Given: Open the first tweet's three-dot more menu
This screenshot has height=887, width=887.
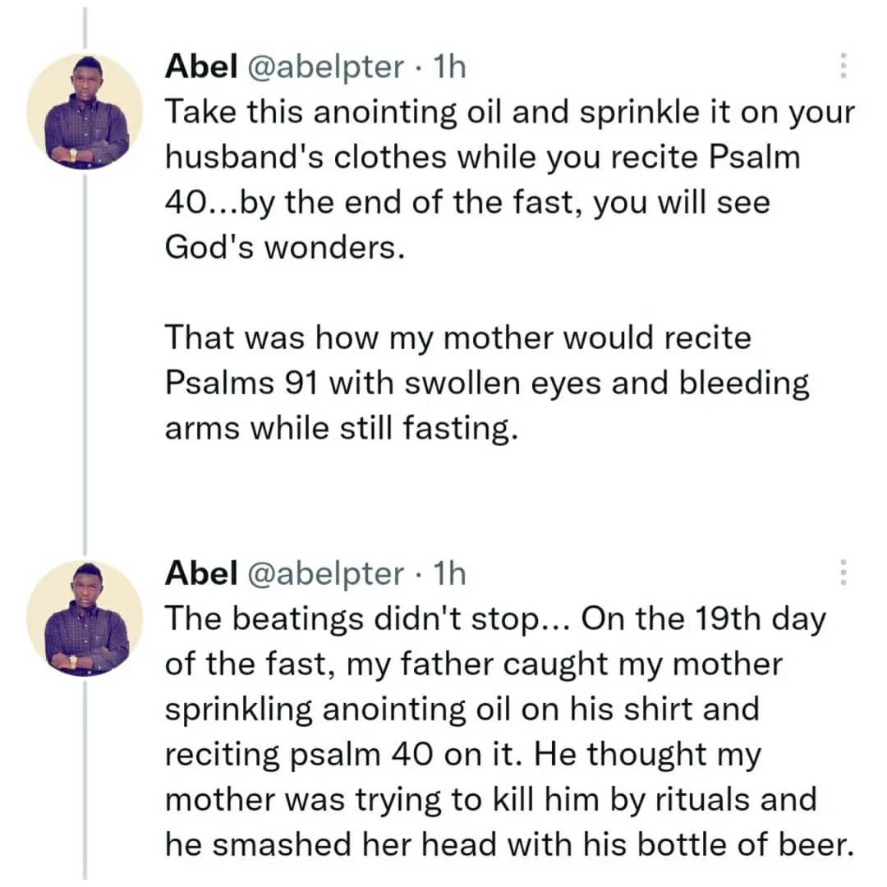Looking at the screenshot, I should 842,67.
